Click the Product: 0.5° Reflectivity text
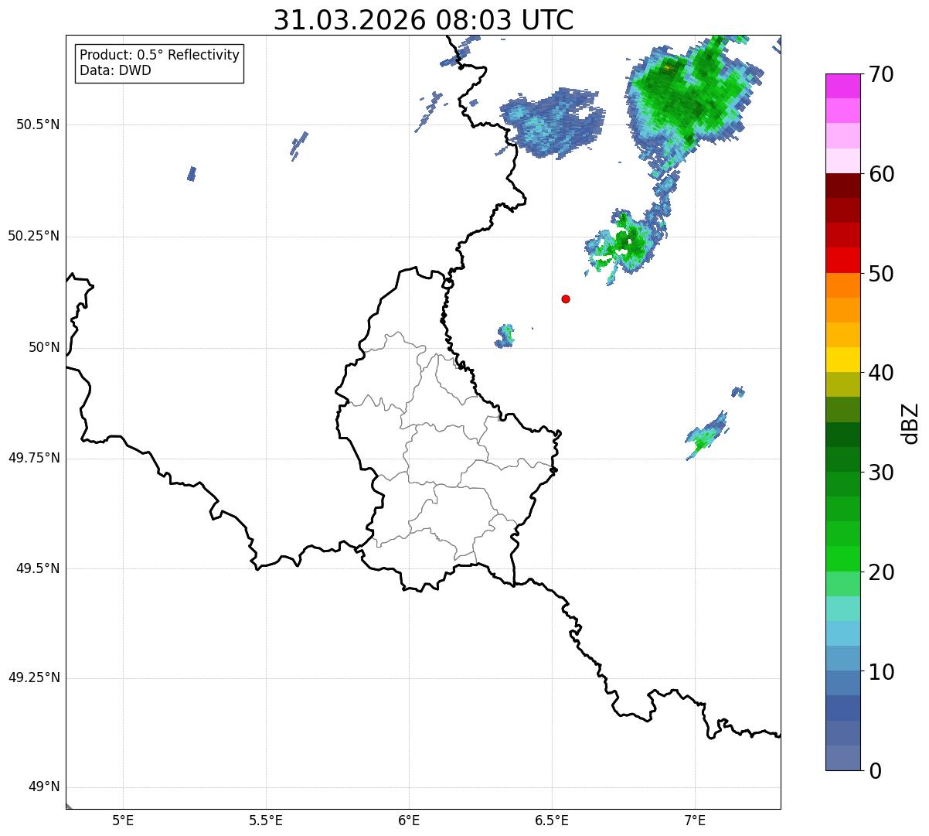929x836 pixels. [159, 56]
